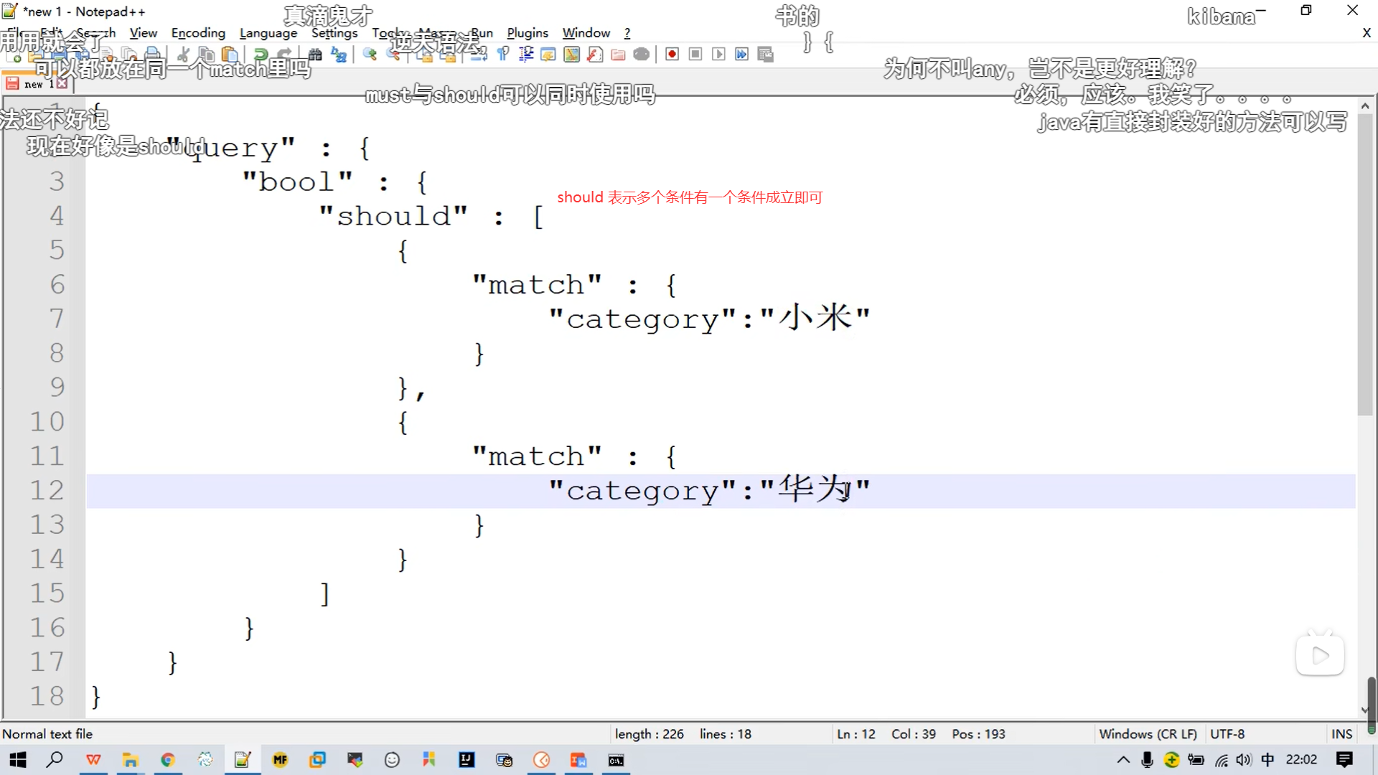
Task: Click the Paste toolbar icon
Action: tap(230, 55)
